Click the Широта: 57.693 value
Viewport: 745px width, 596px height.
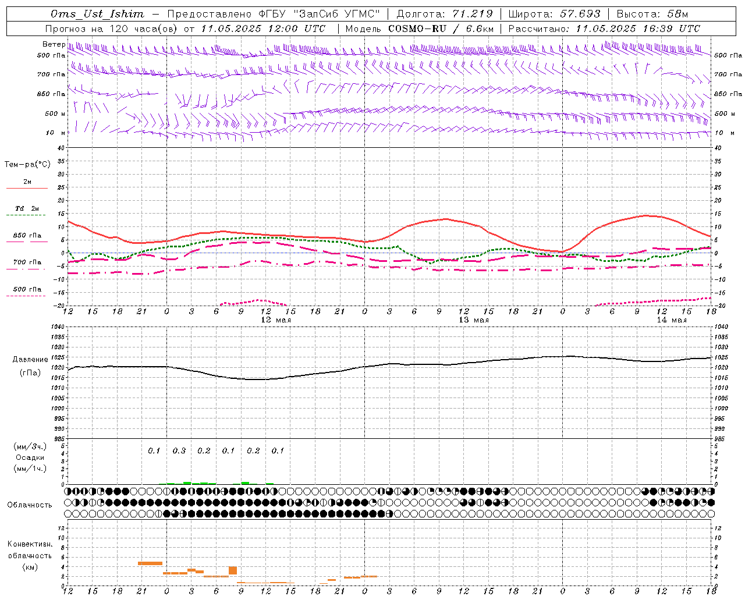[x=555, y=15]
